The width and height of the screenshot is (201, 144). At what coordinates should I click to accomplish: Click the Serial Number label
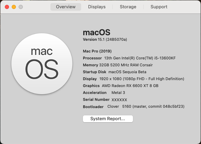pyautogui.click(x=96, y=99)
